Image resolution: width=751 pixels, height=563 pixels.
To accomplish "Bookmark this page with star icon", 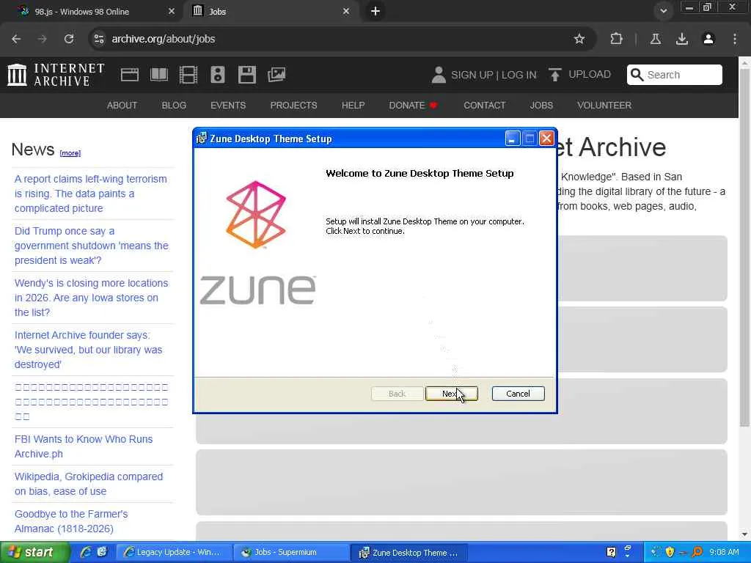I will point(579,39).
